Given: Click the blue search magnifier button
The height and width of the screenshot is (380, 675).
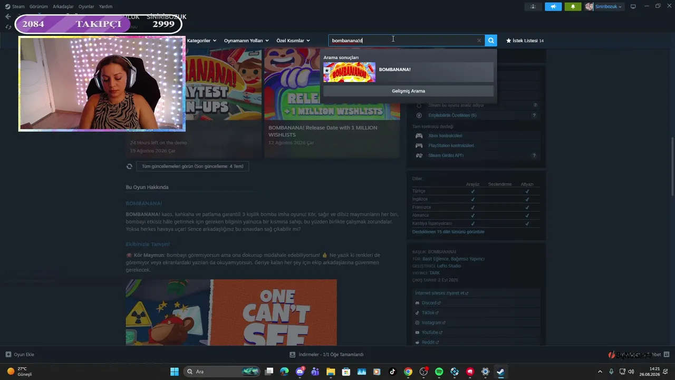Looking at the screenshot, I should click(491, 41).
